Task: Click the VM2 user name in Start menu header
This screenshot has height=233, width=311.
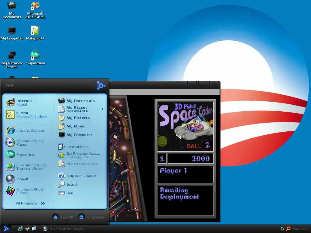Action: pyautogui.click(x=9, y=86)
